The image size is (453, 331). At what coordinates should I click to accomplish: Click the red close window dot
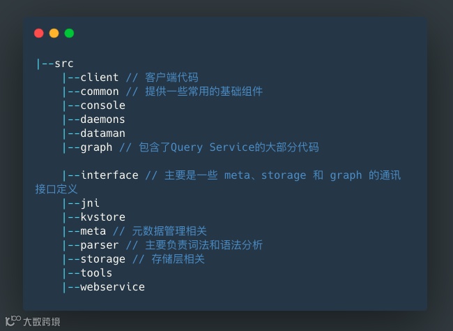click(x=38, y=33)
